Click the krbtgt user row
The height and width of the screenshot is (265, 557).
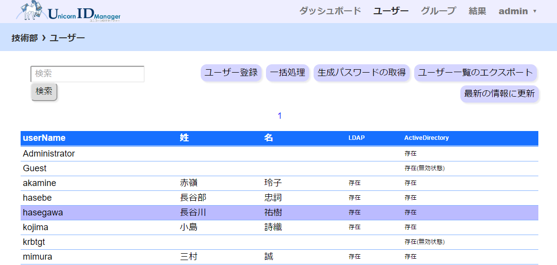click(x=34, y=242)
